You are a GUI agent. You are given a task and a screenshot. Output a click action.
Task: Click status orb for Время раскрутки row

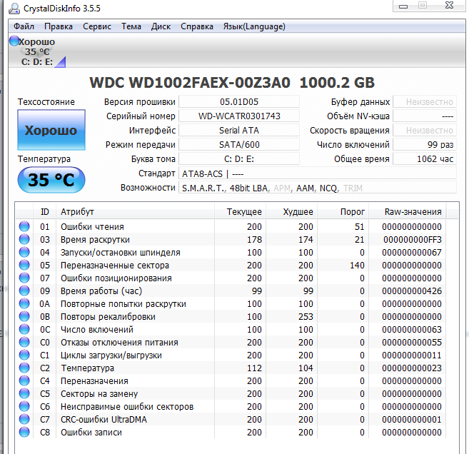tap(25, 240)
